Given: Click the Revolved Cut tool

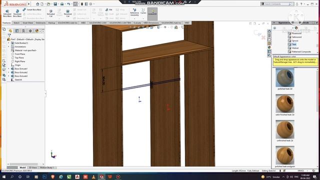Looking at the screenshot, I should tap(68, 13).
